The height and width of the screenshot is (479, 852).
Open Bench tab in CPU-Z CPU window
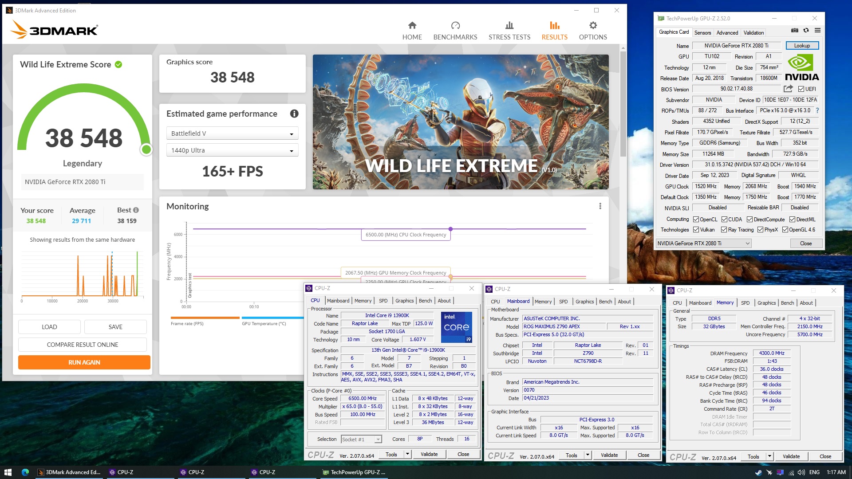tap(425, 301)
